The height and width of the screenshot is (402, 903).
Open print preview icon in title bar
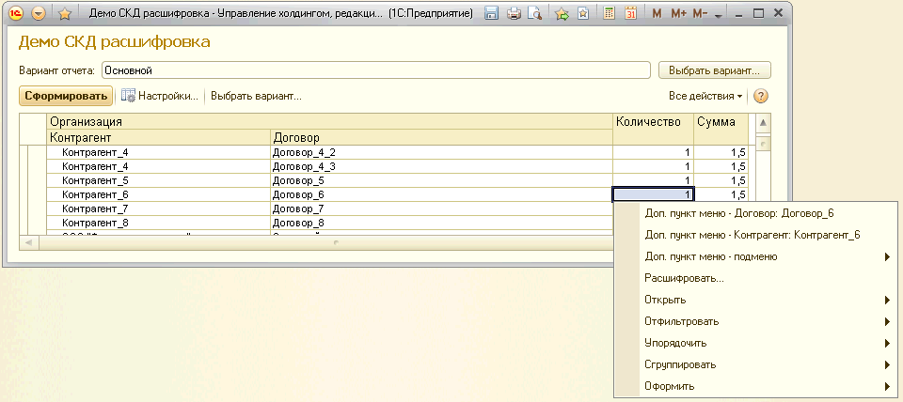click(534, 14)
